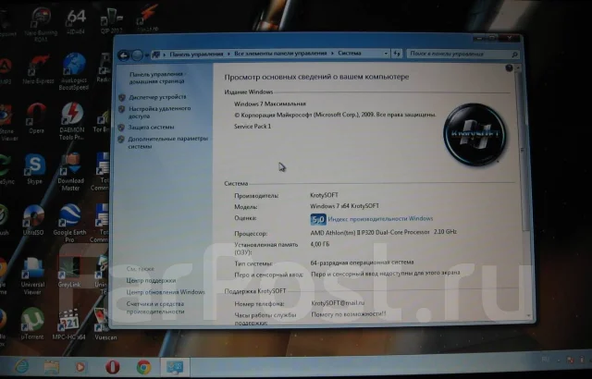
Task: Open Download Master desktop icon
Action: pos(70,172)
